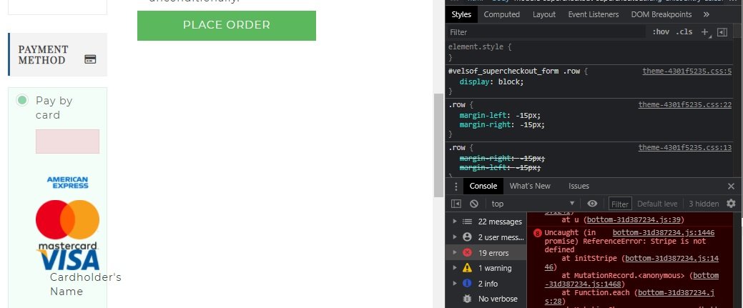Open the top JavaScript context dropdown
Screen dimensions: 743x308
(533, 204)
